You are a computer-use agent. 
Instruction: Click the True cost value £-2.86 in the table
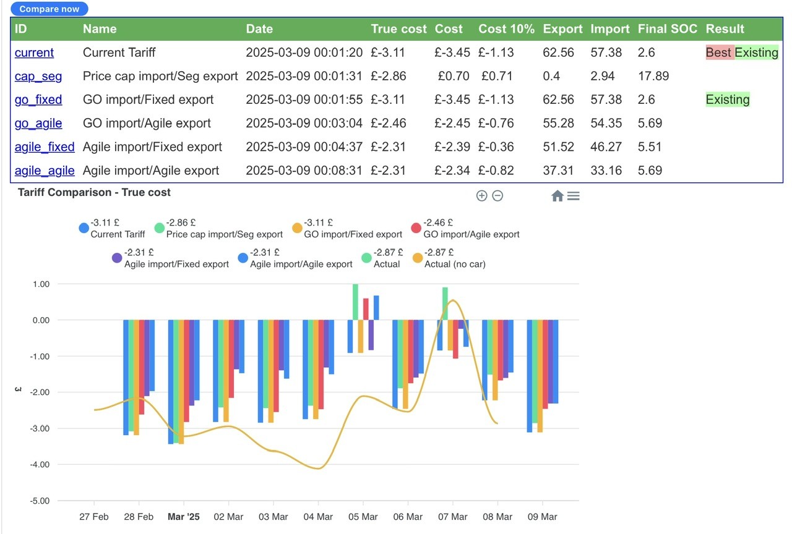click(x=389, y=76)
